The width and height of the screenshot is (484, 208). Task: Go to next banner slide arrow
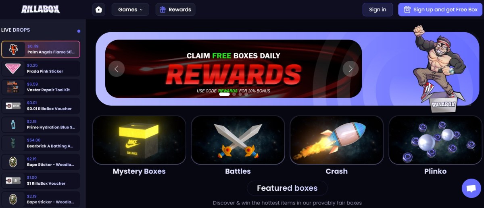(350, 69)
